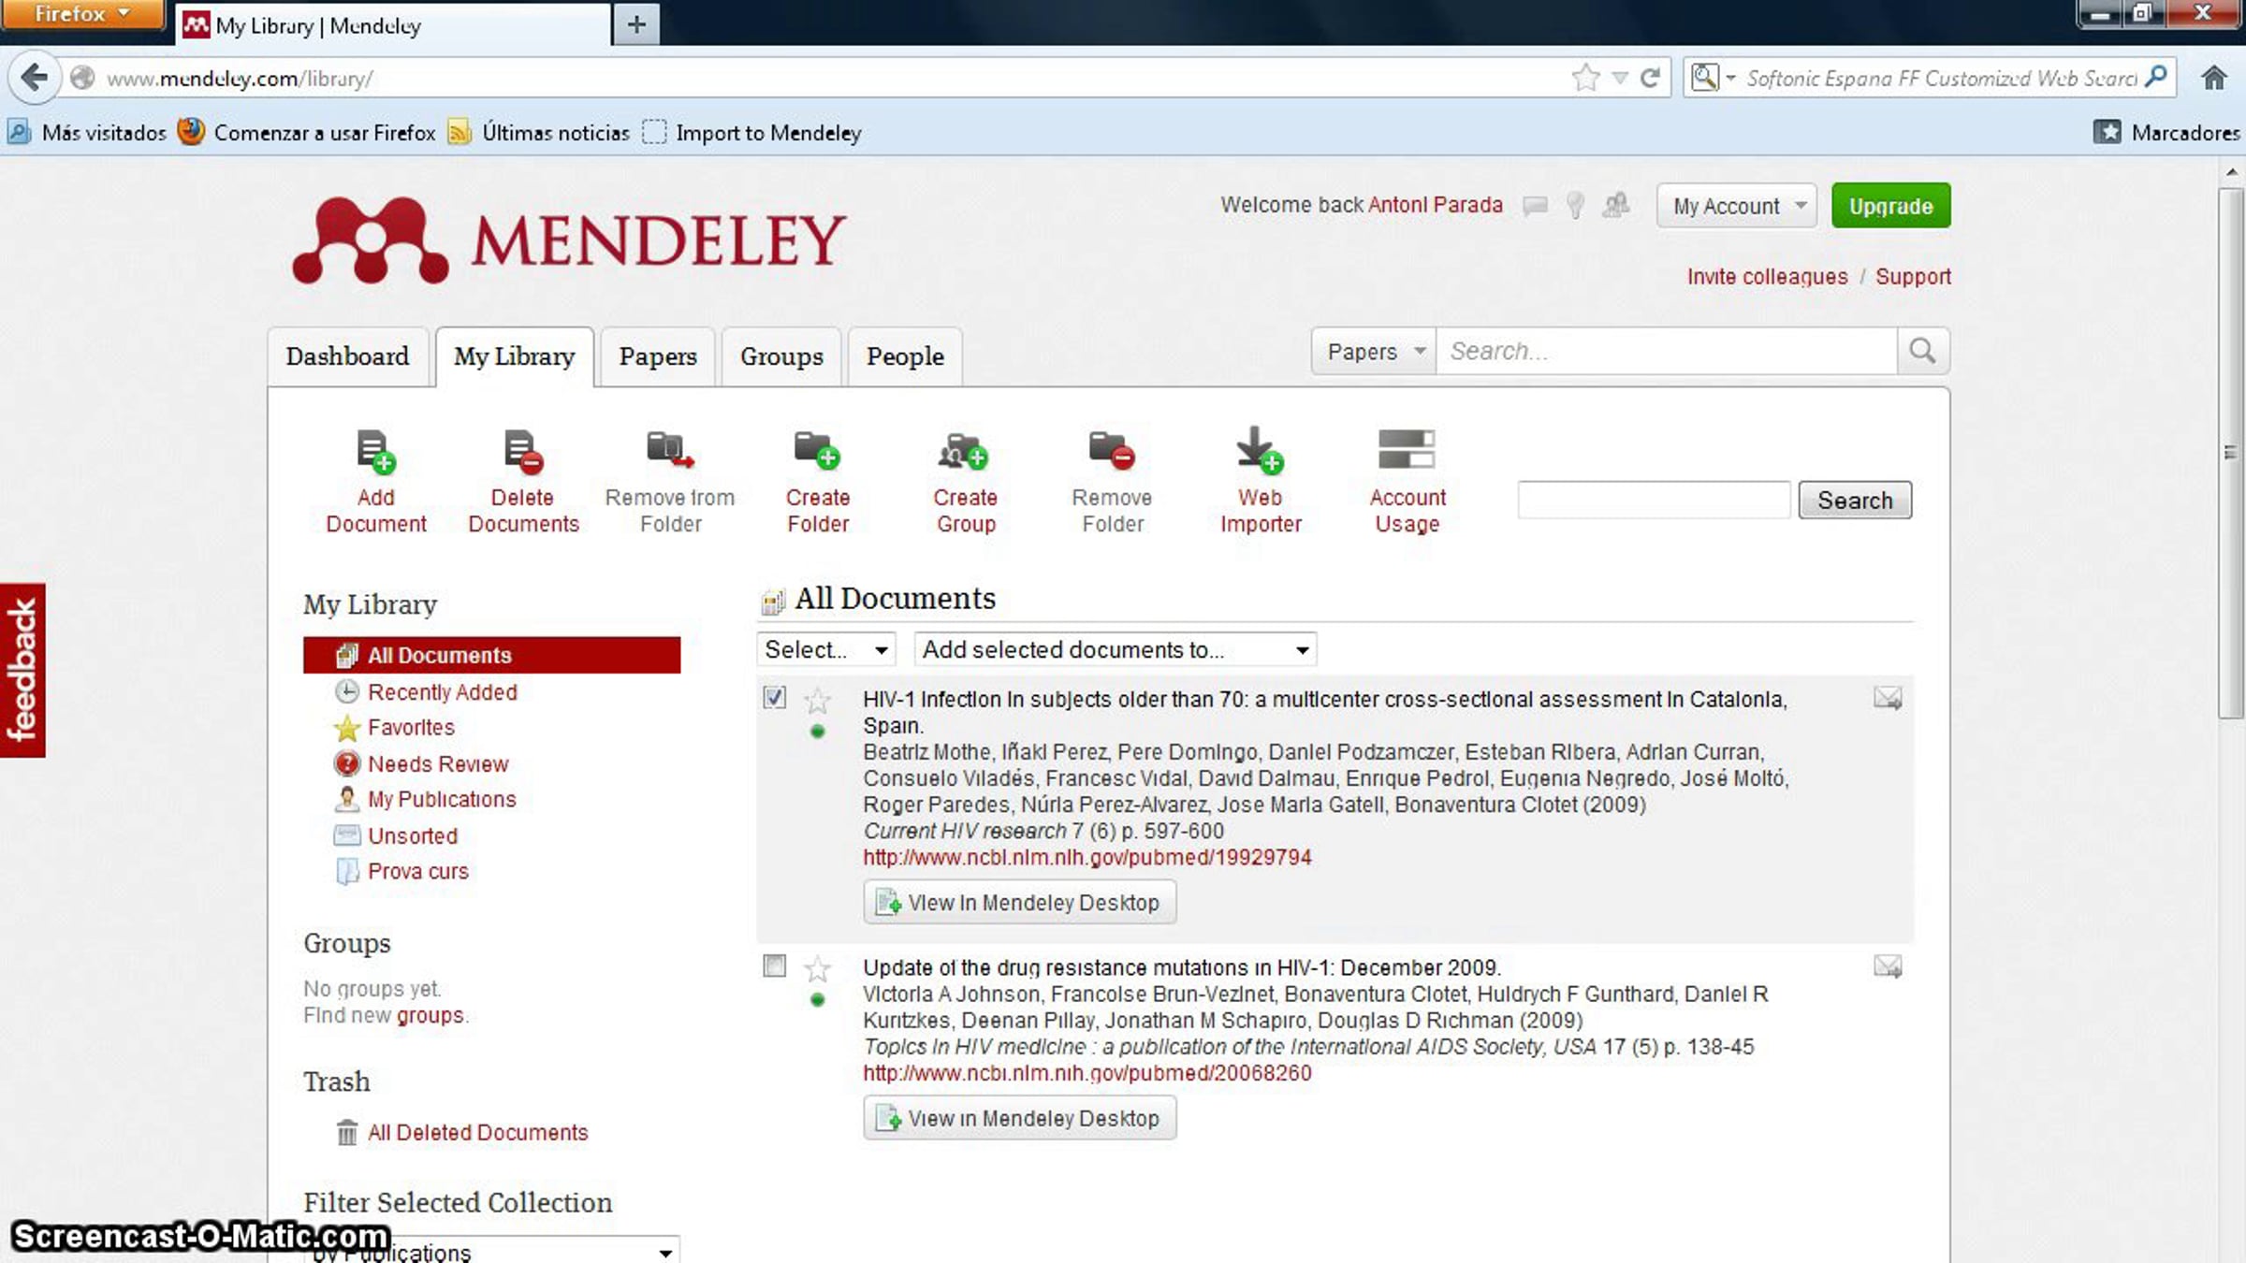Click the lightbulb notifications icon in header
The width and height of the screenshot is (2246, 1263).
click(x=1576, y=205)
